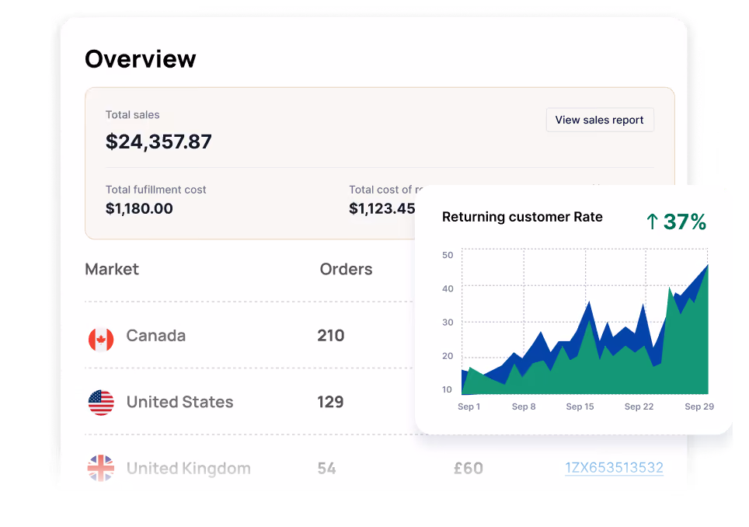Click the blue area series peak near Sep 15
Screen dimensions: 749x527
pyautogui.click(x=588, y=311)
